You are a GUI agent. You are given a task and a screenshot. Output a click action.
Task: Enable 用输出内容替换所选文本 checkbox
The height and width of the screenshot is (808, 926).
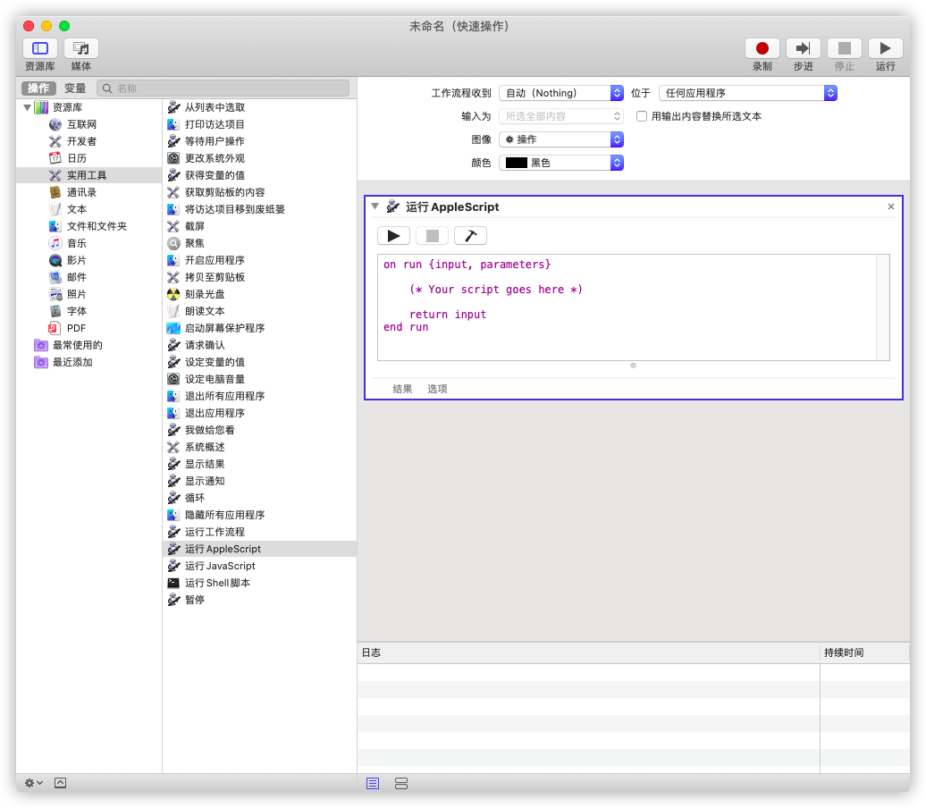coord(642,116)
